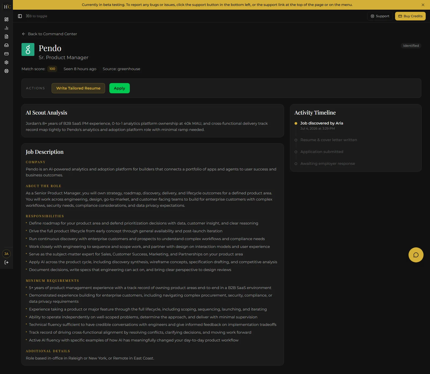Click the 'Drive the full product lifecycle' bullet
Screen dimensions: 430x374
pyautogui.click(x=126, y=231)
